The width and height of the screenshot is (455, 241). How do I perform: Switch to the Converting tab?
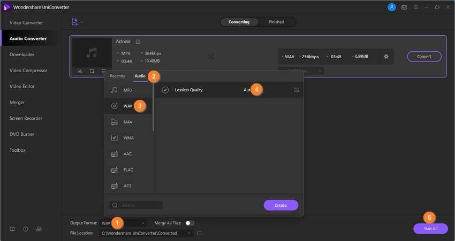click(x=239, y=22)
